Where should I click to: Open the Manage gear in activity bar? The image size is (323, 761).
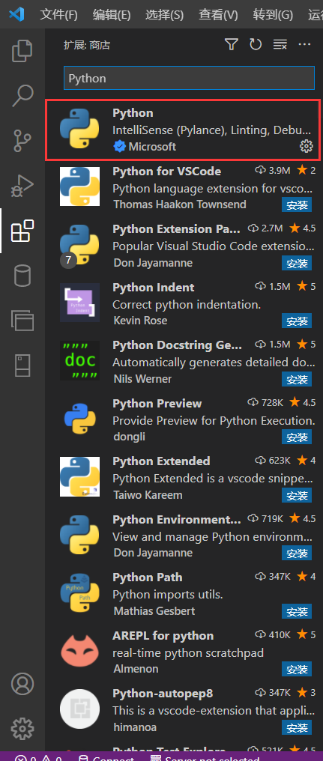pyautogui.click(x=22, y=729)
